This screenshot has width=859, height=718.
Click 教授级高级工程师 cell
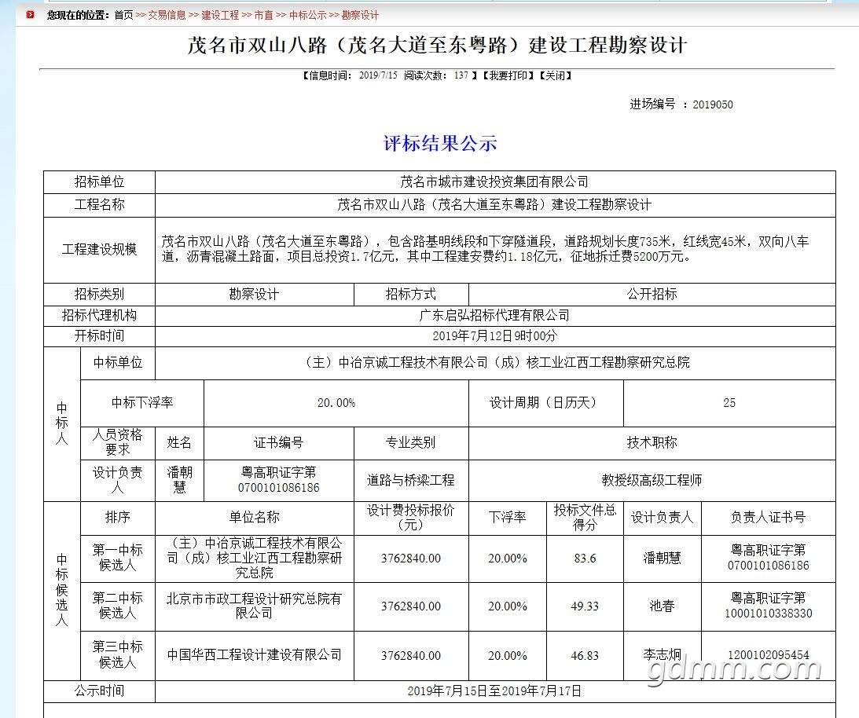[x=652, y=480]
